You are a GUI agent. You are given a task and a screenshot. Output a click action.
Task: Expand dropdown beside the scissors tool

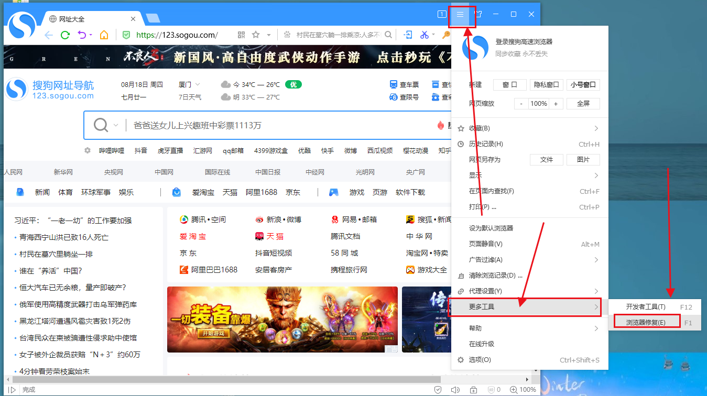point(433,35)
